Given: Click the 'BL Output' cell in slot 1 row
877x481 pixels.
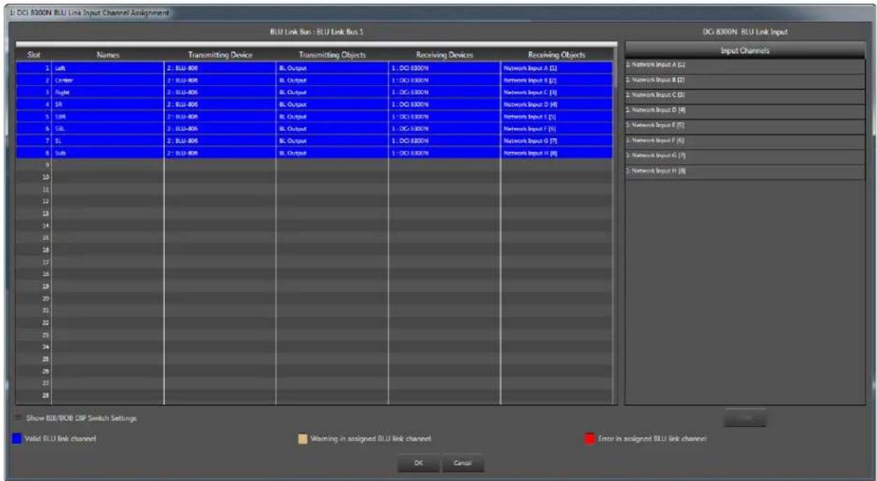Looking at the screenshot, I should coord(332,68).
